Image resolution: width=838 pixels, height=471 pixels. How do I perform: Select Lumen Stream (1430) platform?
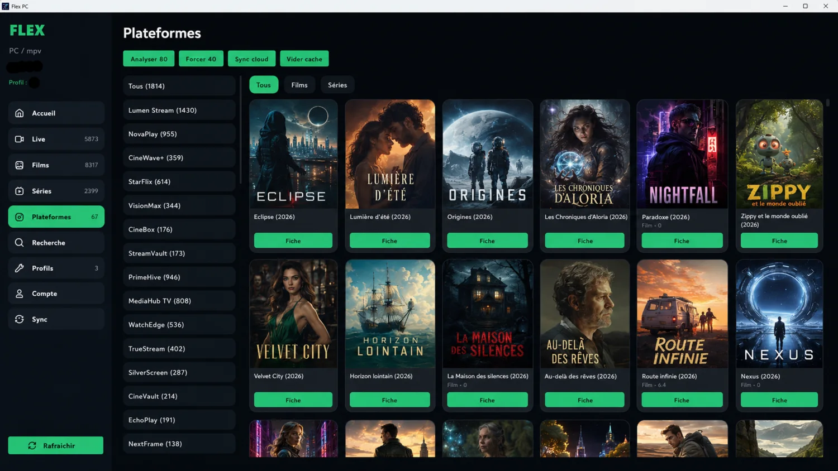(x=179, y=110)
